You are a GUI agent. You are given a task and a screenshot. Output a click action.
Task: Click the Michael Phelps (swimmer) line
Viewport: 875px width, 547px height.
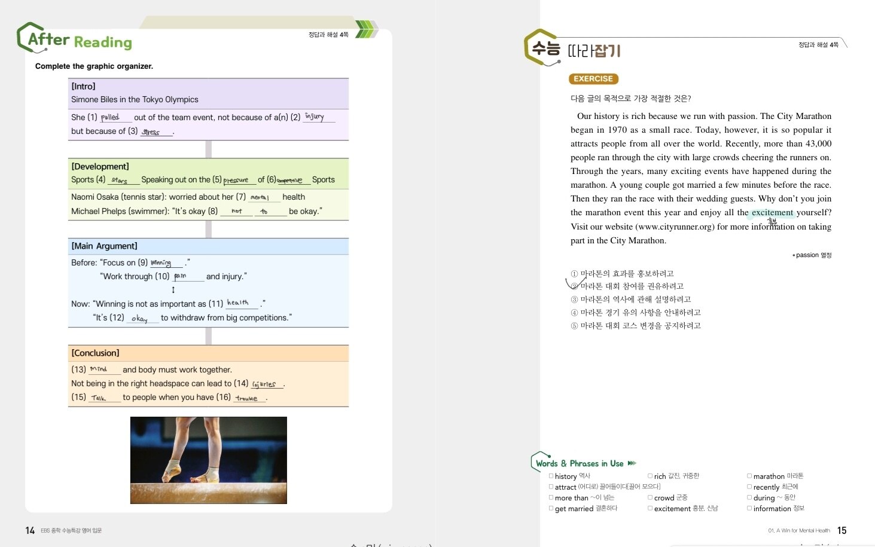(197, 212)
